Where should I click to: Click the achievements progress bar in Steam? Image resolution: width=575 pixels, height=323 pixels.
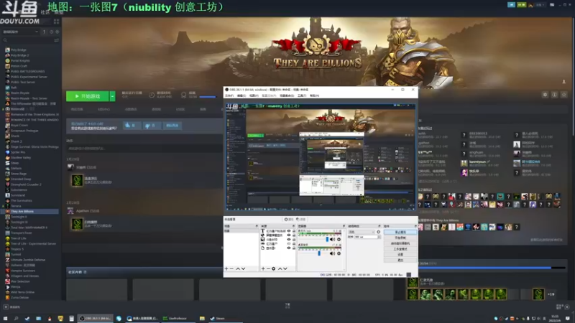pyautogui.click(x=492, y=268)
